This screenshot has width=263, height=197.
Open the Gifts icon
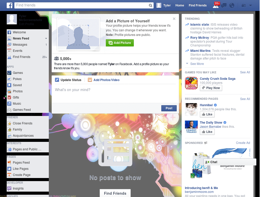(x=9, y=97)
